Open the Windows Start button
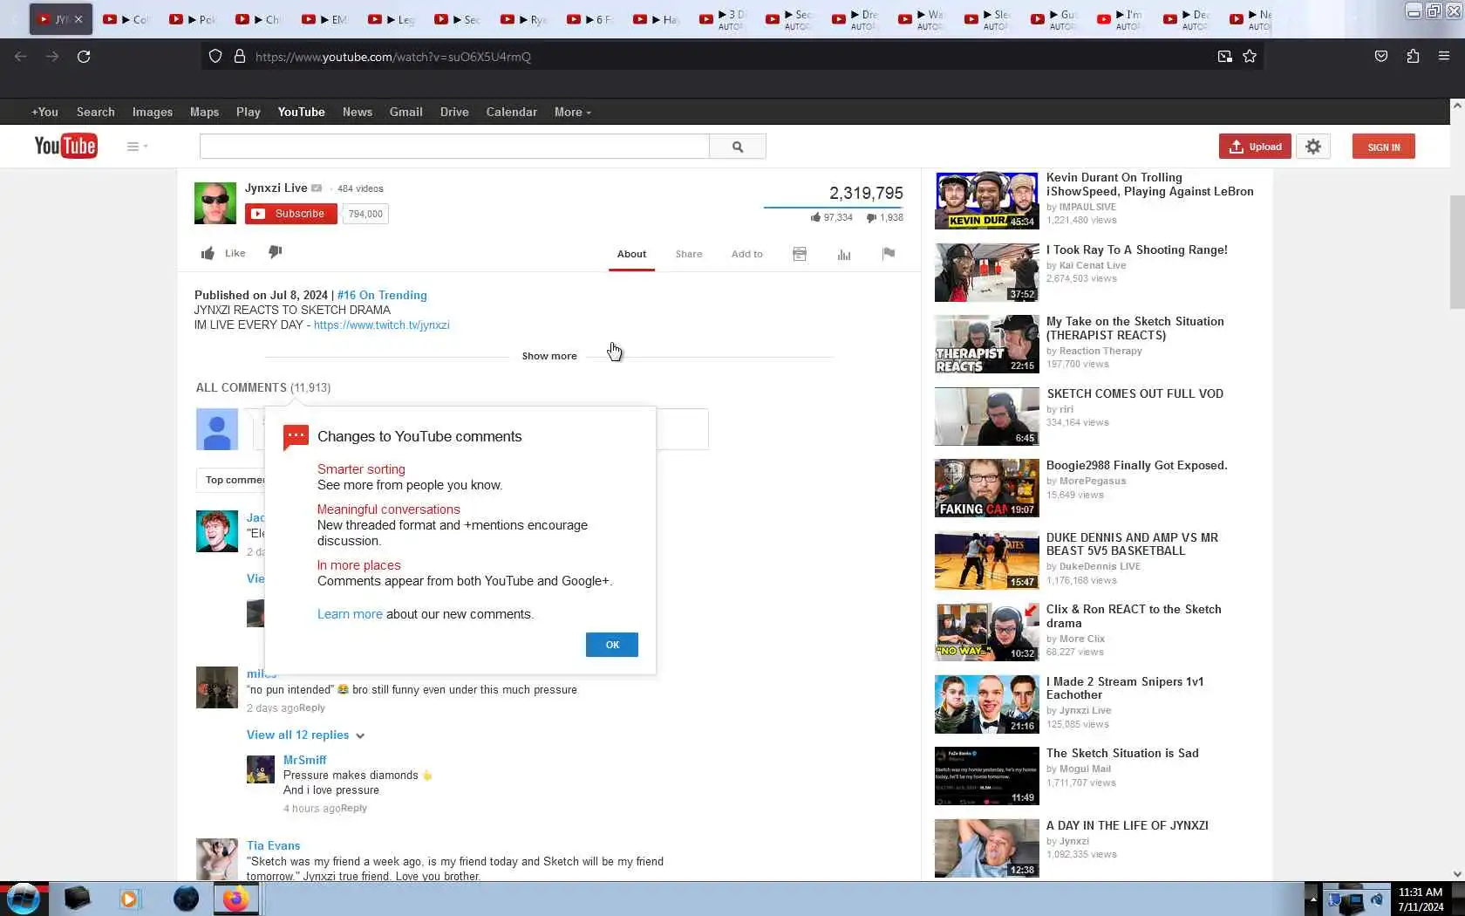This screenshot has height=916, width=1465. coord(24,899)
